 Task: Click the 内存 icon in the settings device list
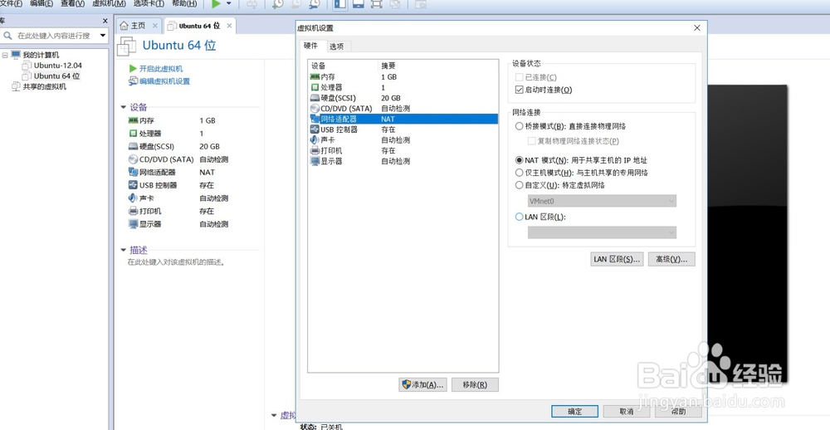click(315, 76)
